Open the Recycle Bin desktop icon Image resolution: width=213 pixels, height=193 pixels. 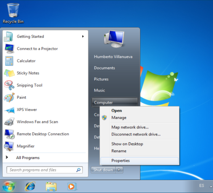click(13, 13)
